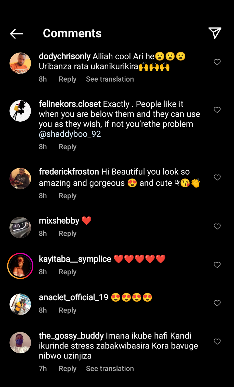Screen dimensions: 234x387
Task: Expand translation of dodychrisonly's comment
Action: point(110,79)
